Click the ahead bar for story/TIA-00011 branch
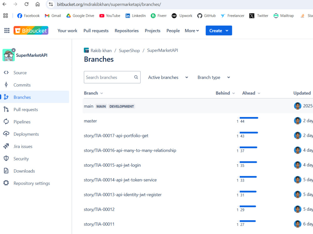 (248, 221)
